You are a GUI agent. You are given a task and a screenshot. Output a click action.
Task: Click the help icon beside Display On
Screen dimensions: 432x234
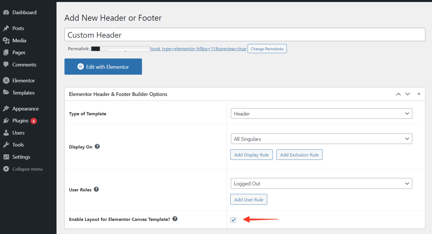[97, 147]
